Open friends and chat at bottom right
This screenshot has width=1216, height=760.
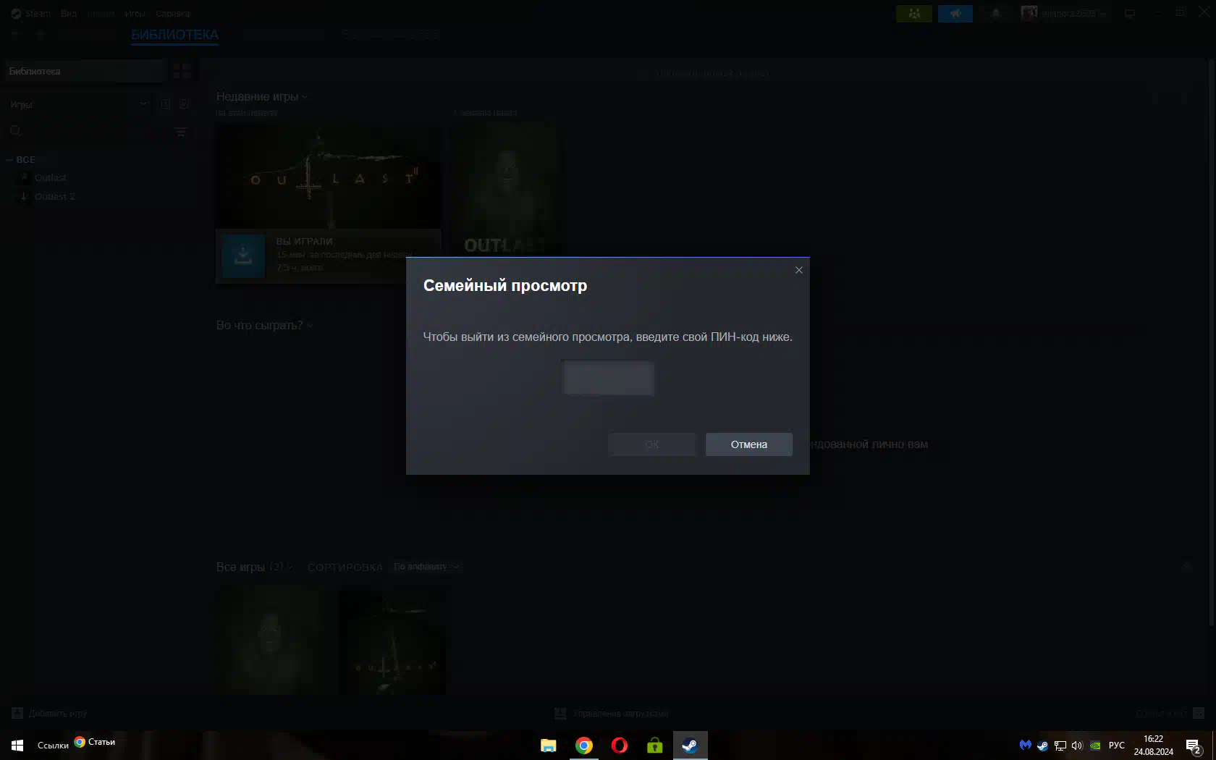(x=1170, y=714)
